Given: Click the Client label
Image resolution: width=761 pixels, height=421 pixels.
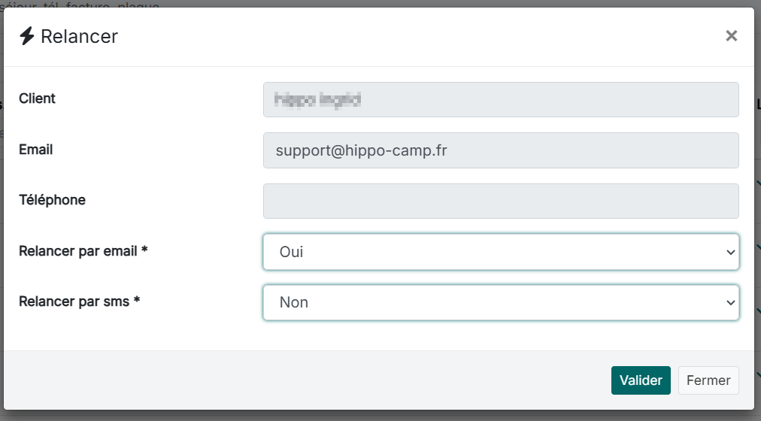Looking at the screenshot, I should point(37,98).
